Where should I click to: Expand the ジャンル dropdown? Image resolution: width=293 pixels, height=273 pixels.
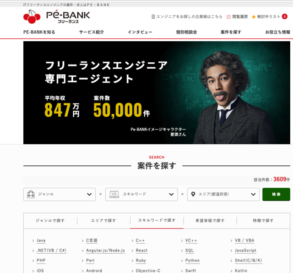60,195
